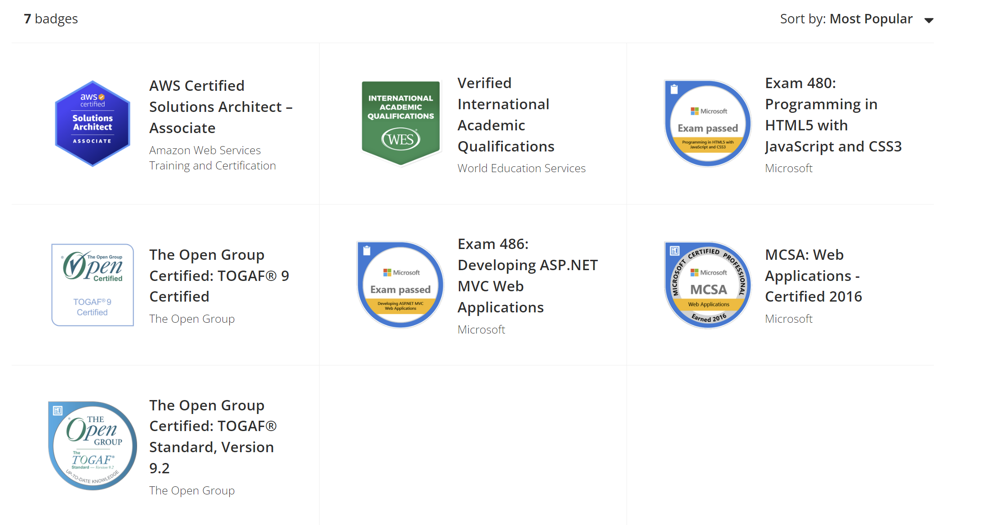Screen dimensions: 1000x525
Task: Click The Open Group issuer under TOGAF 9 Certified
Action: pyautogui.click(x=192, y=319)
